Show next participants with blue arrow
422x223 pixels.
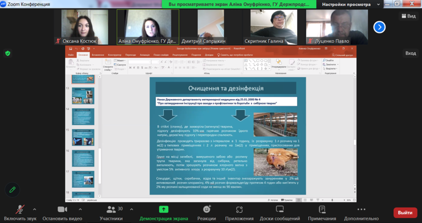[379, 27]
